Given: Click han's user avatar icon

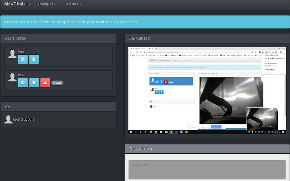Looking at the screenshot, I should (12, 54).
